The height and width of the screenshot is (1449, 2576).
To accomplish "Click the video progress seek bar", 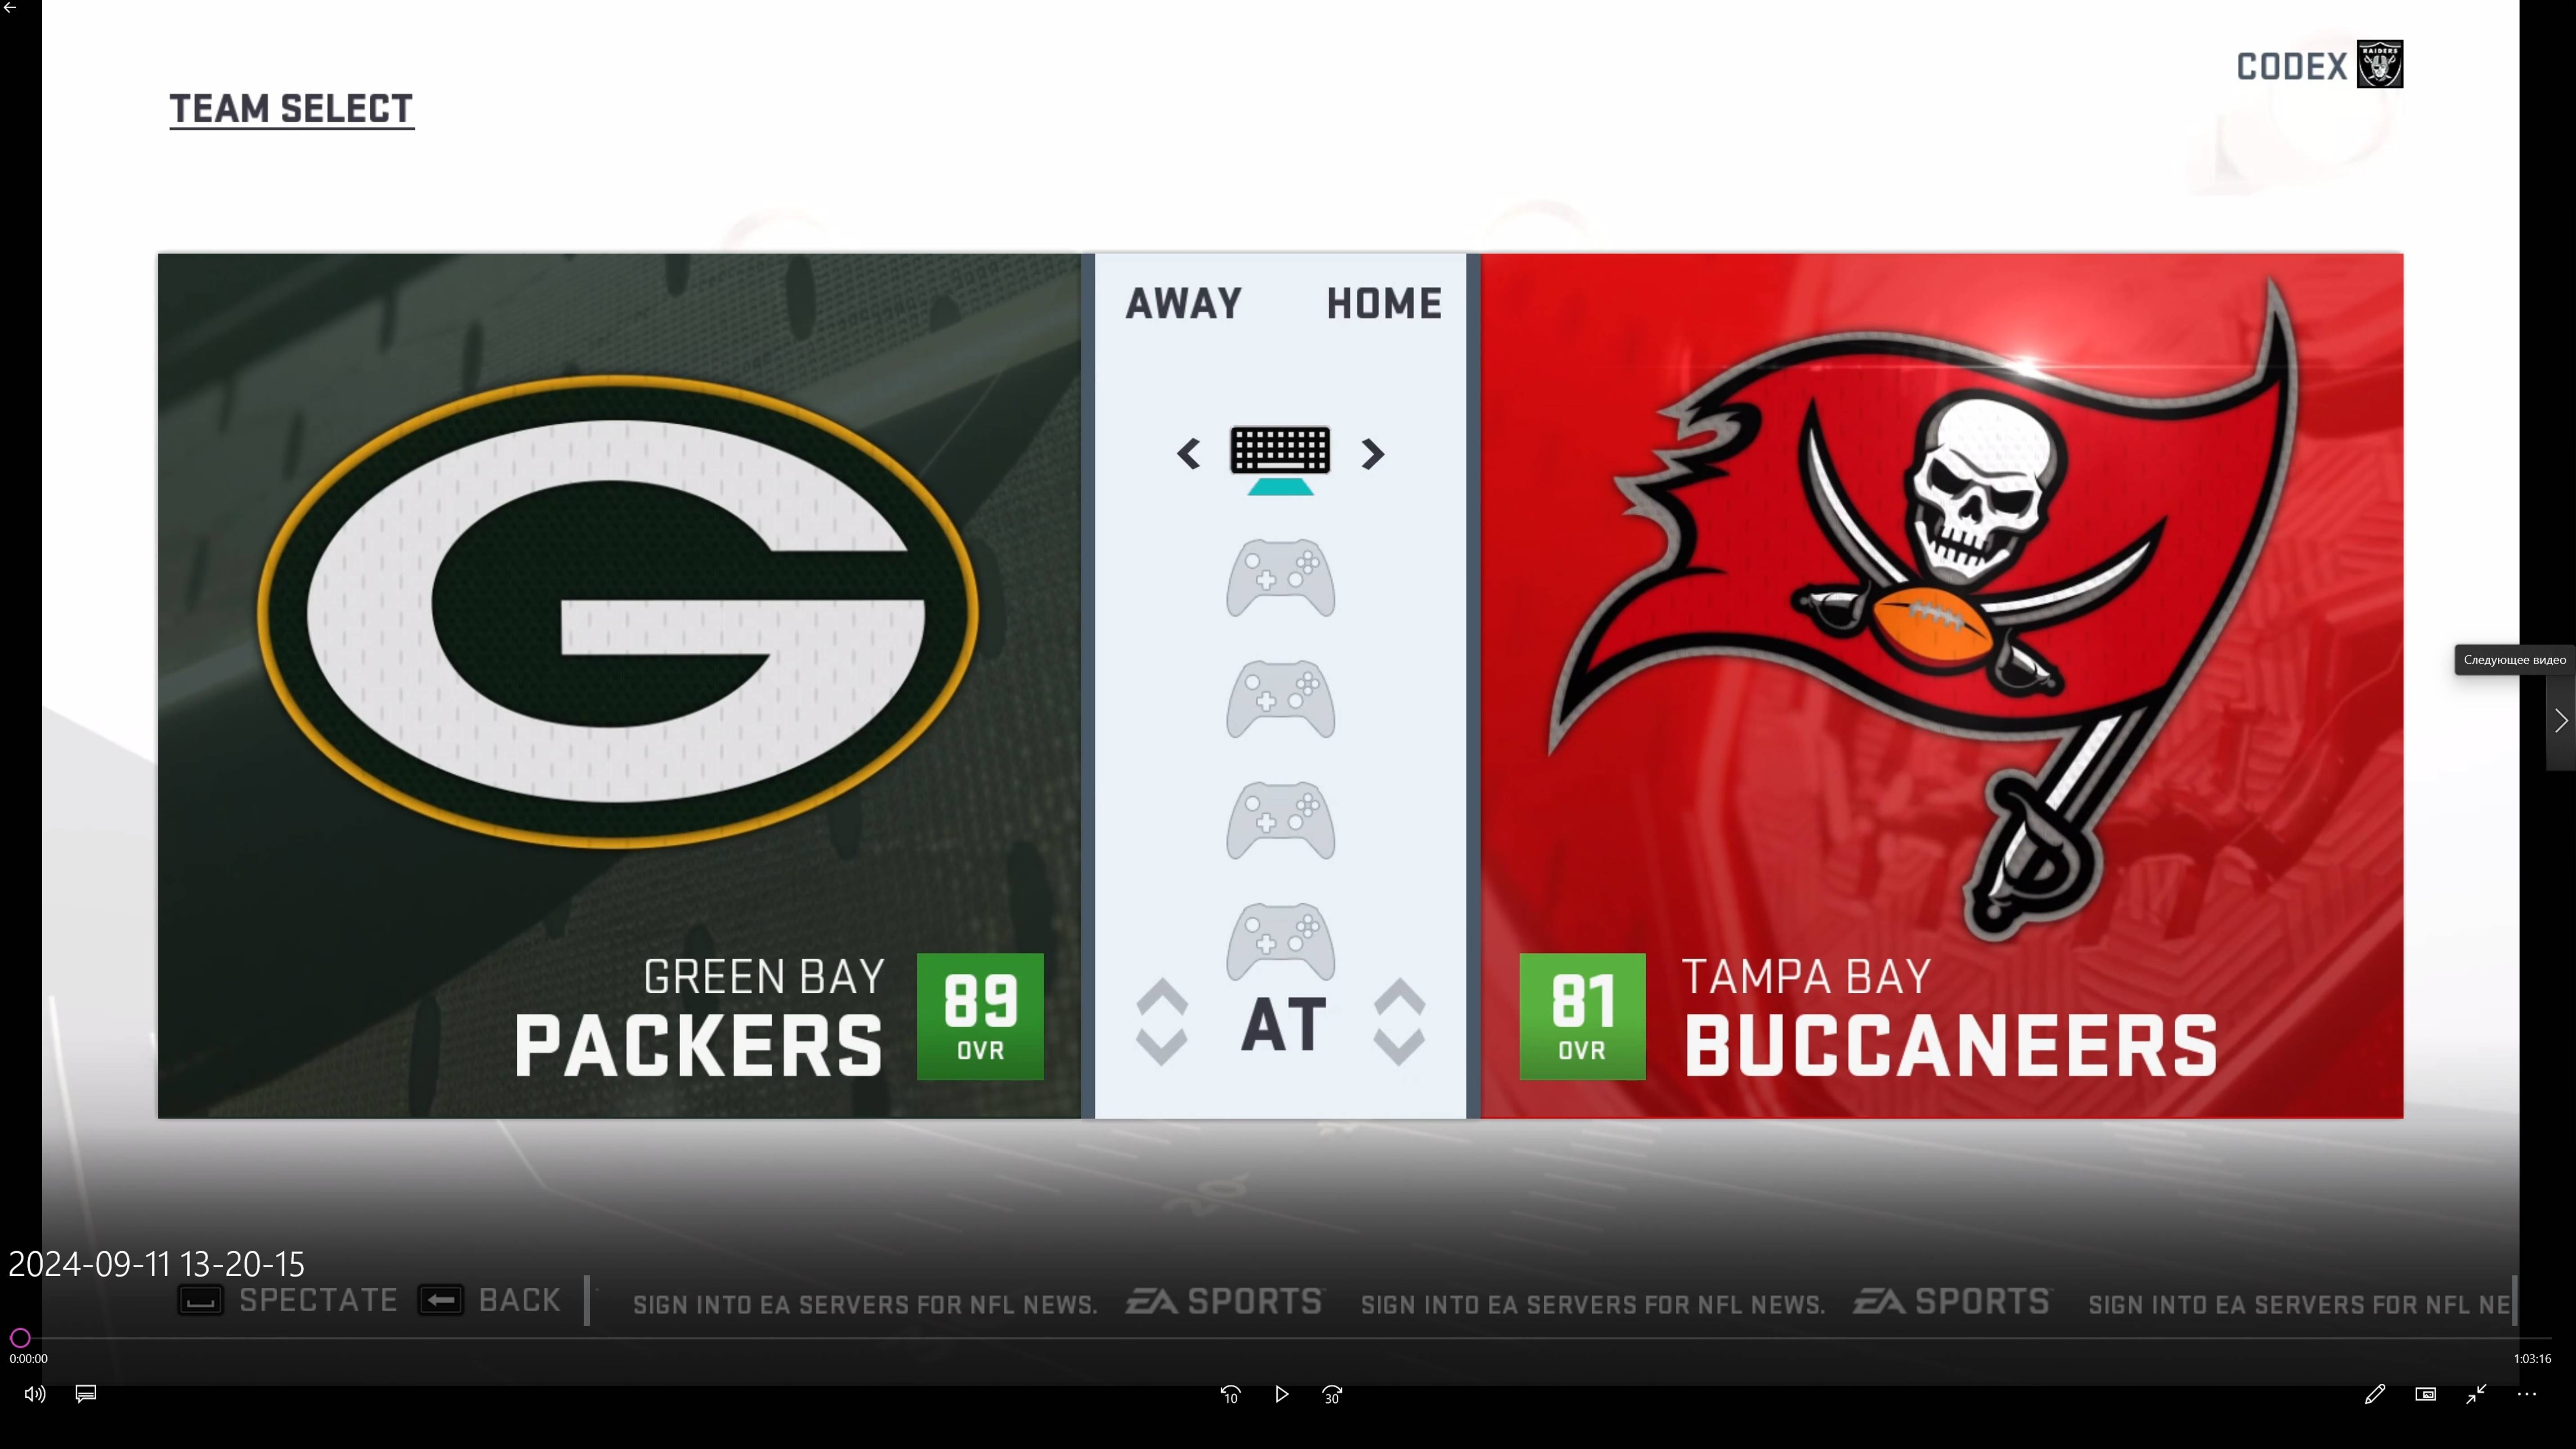I will 1280,1338.
